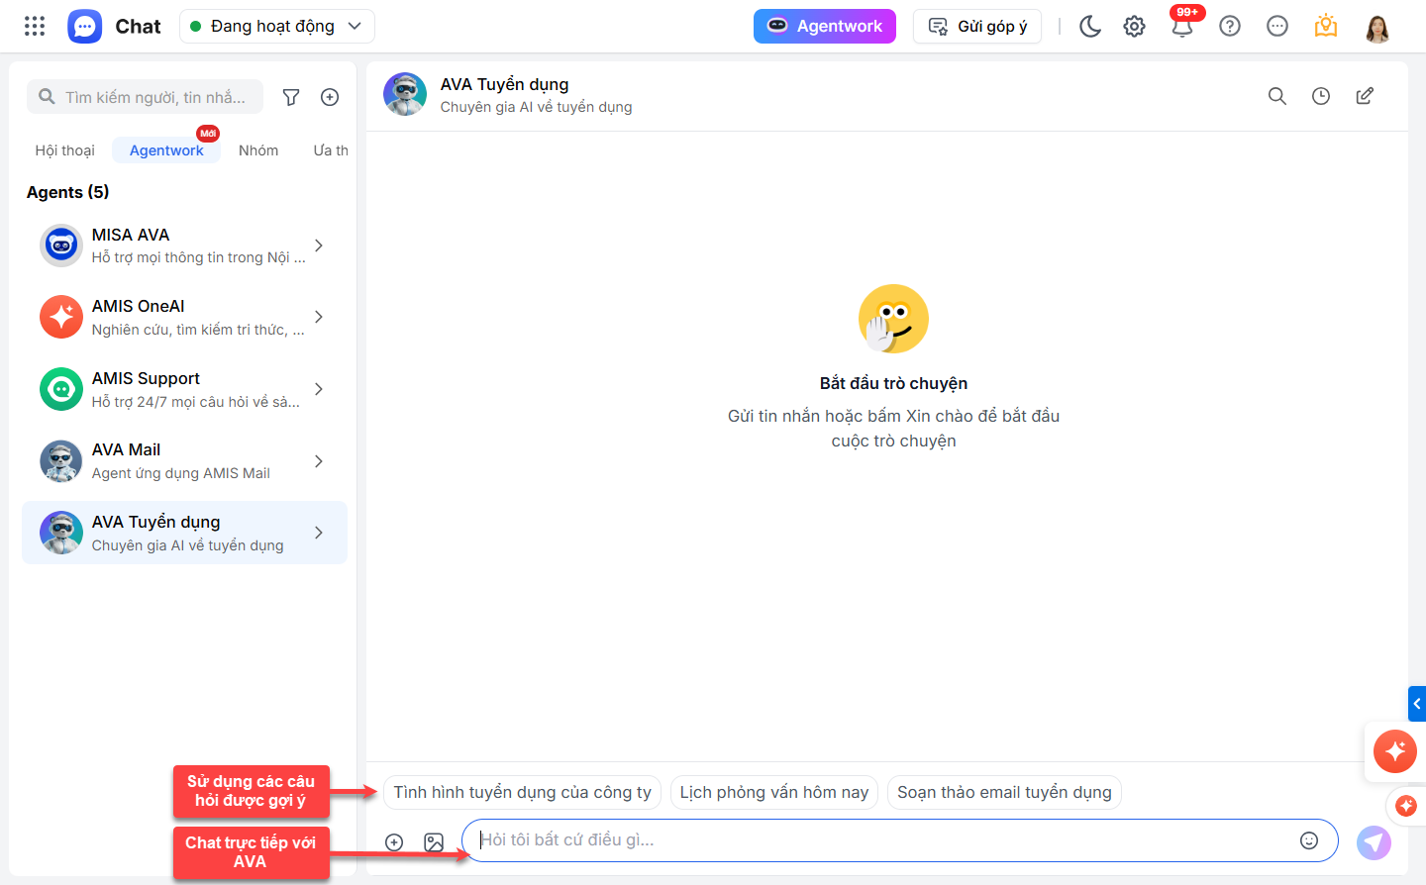Screen dimensions: 1426x885
Task: Click the insert image icon near message box
Action: (x=434, y=842)
